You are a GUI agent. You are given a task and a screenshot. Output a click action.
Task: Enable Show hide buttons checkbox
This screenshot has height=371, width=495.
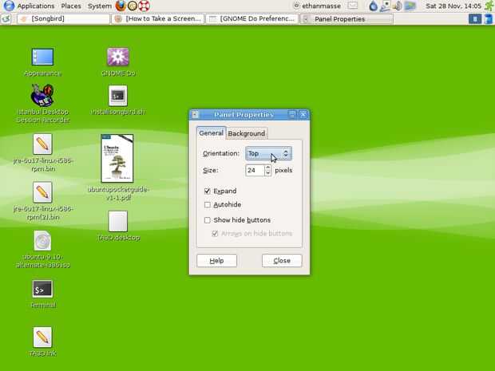point(207,220)
